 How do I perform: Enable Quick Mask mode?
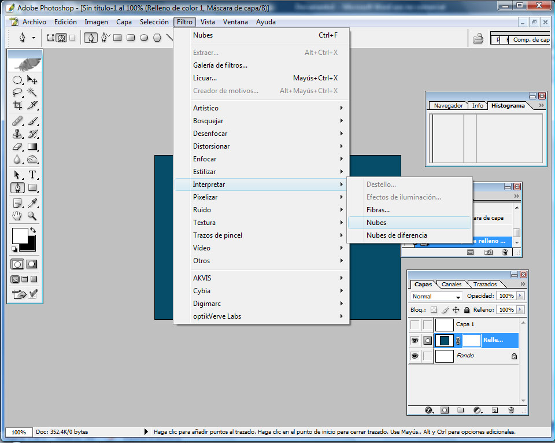click(31, 264)
